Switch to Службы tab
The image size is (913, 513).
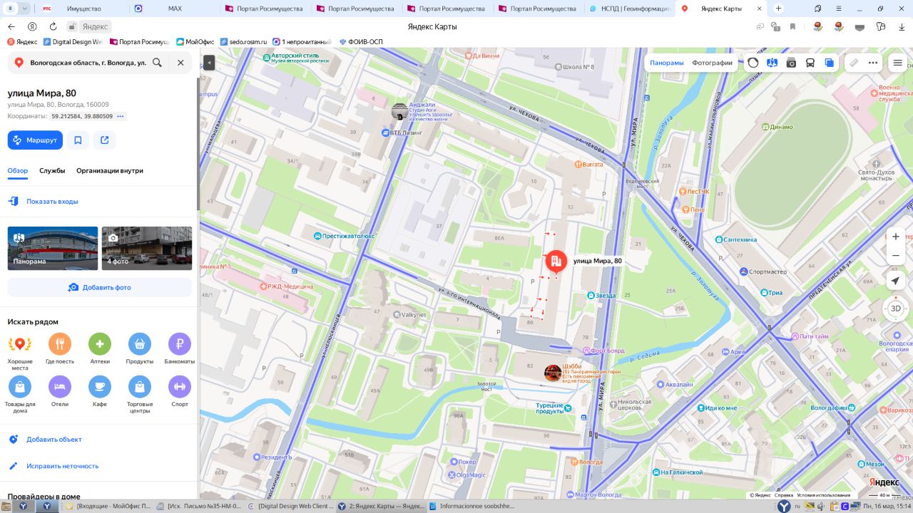pos(52,171)
